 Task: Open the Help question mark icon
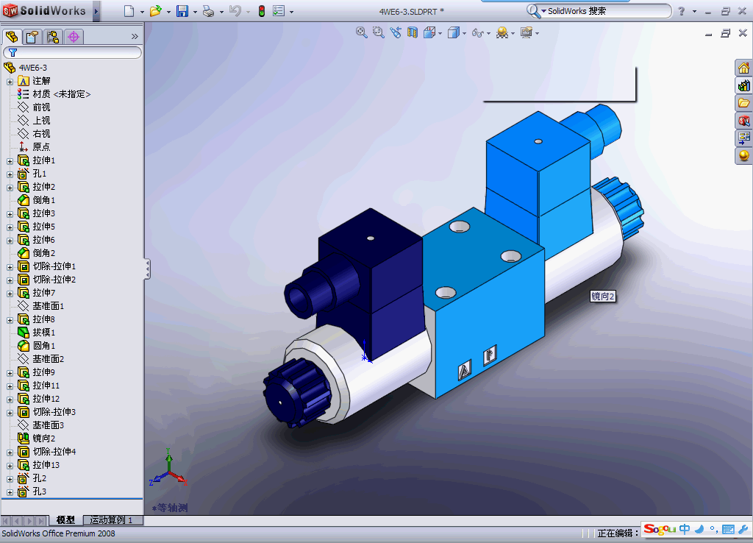click(x=682, y=11)
